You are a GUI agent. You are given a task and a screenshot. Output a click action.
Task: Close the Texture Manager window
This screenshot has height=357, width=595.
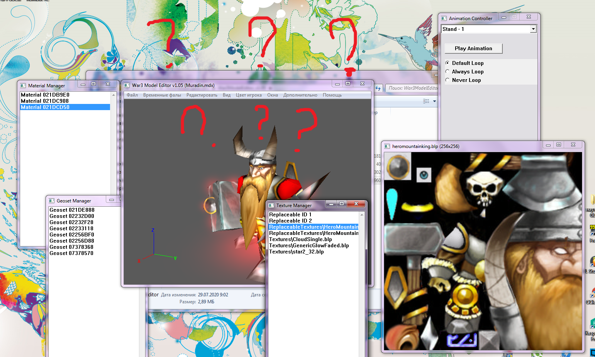click(356, 204)
